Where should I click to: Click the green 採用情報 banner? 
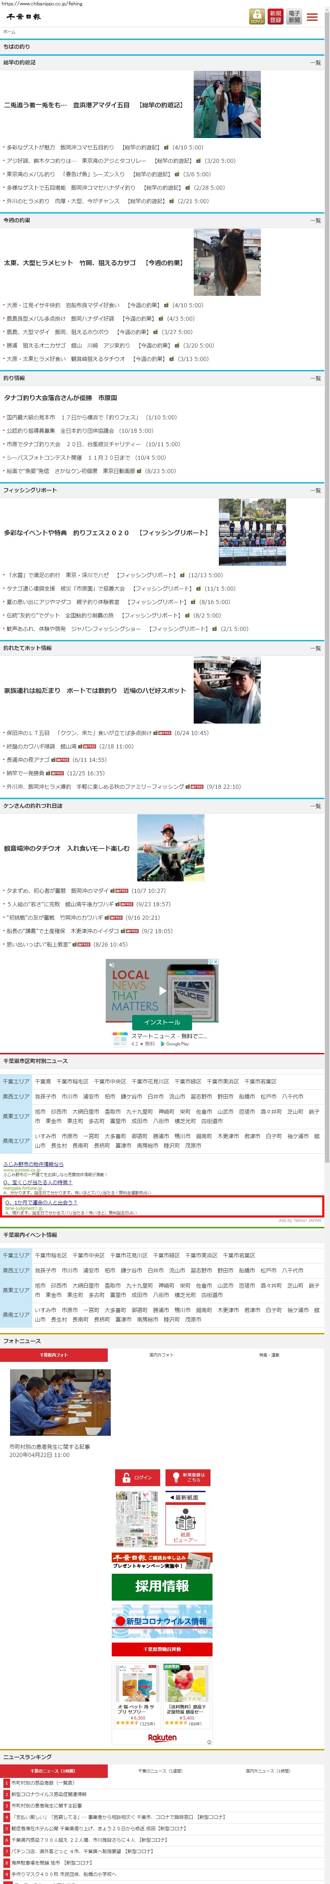[162, 1586]
